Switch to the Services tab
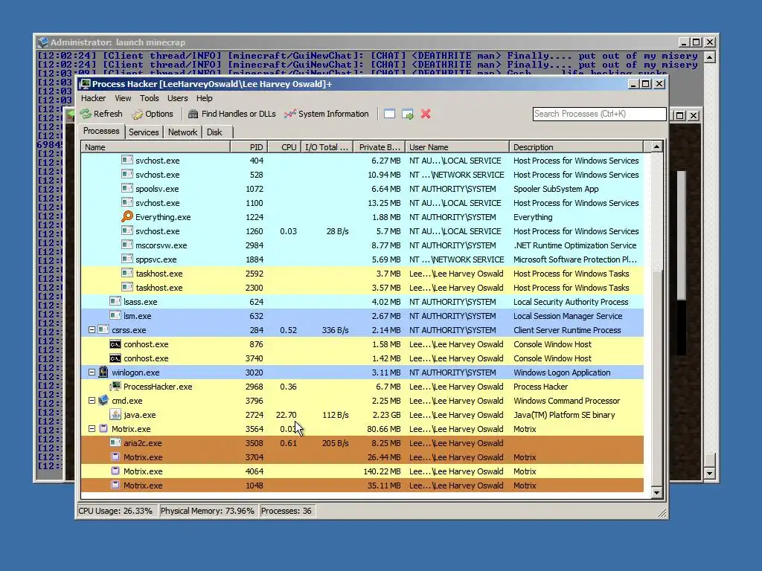The height and width of the screenshot is (571, 762). click(144, 132)
